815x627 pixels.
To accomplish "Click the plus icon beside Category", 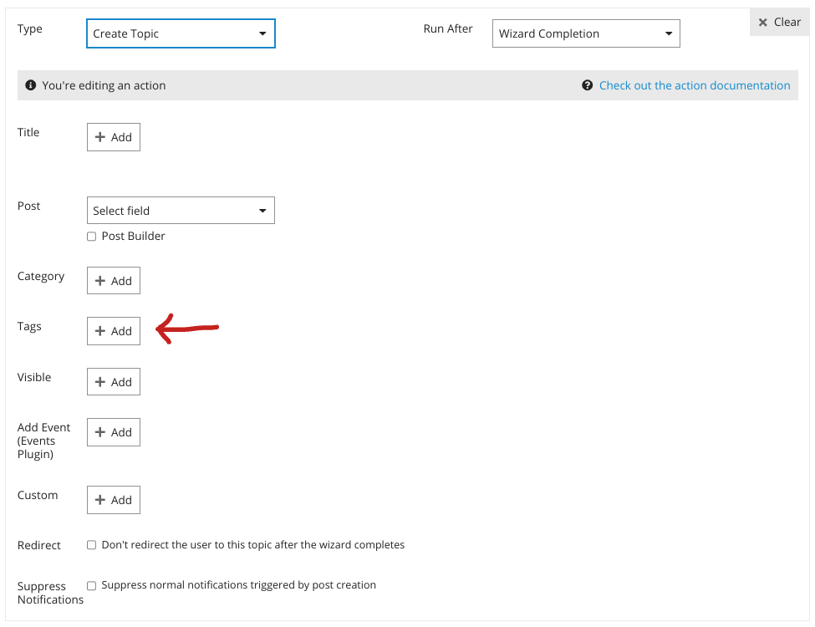I will [100, 281].
